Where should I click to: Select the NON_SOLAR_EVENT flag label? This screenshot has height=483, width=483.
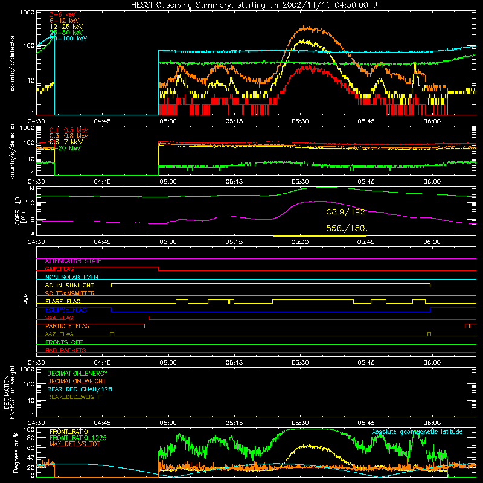click(x=73, y=277)
